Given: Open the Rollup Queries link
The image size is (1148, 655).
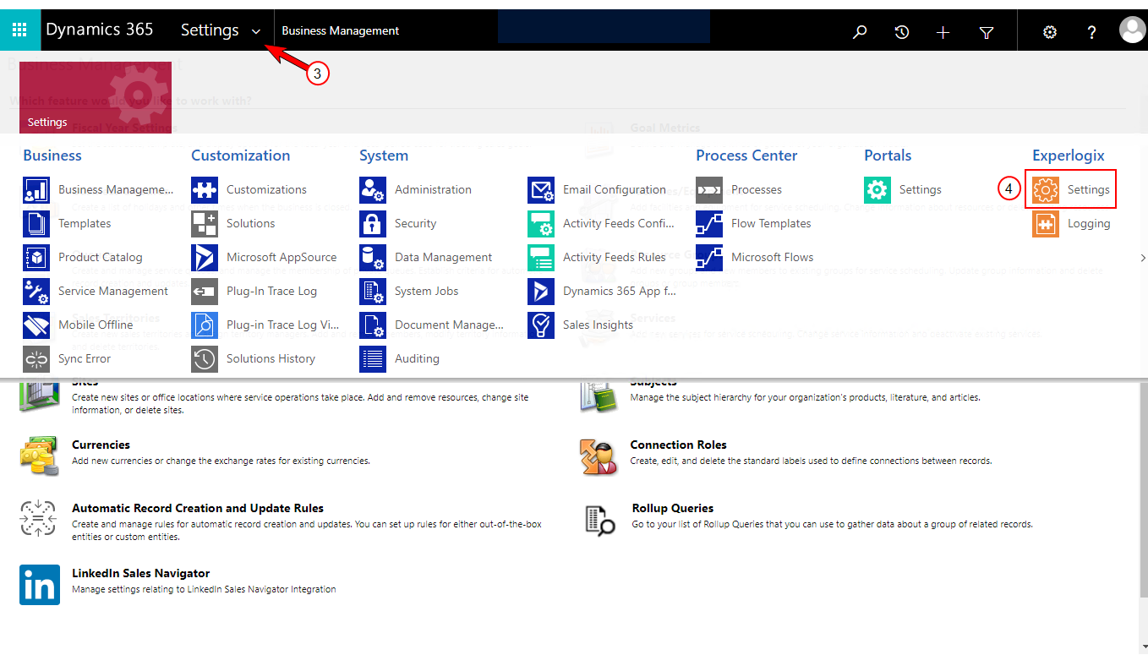Looking at the screenshot, I should 673,508.
